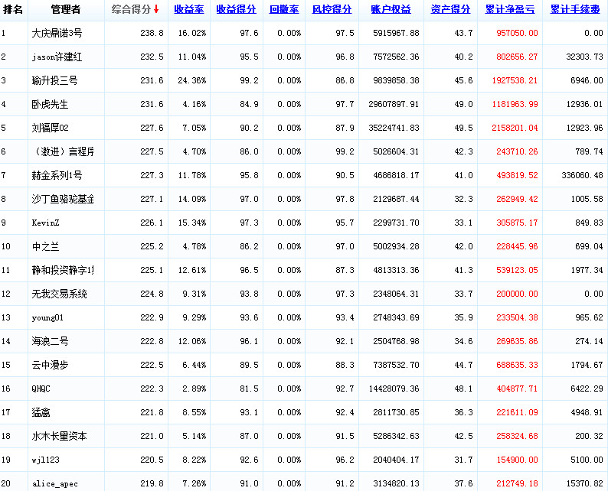
Task: Select the 赫金系列1号 row
Action: click(x=57, y=176)
